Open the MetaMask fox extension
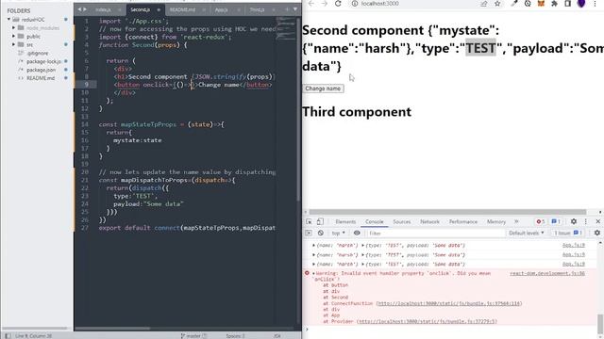The image size is (604, 339). point(541,4)
